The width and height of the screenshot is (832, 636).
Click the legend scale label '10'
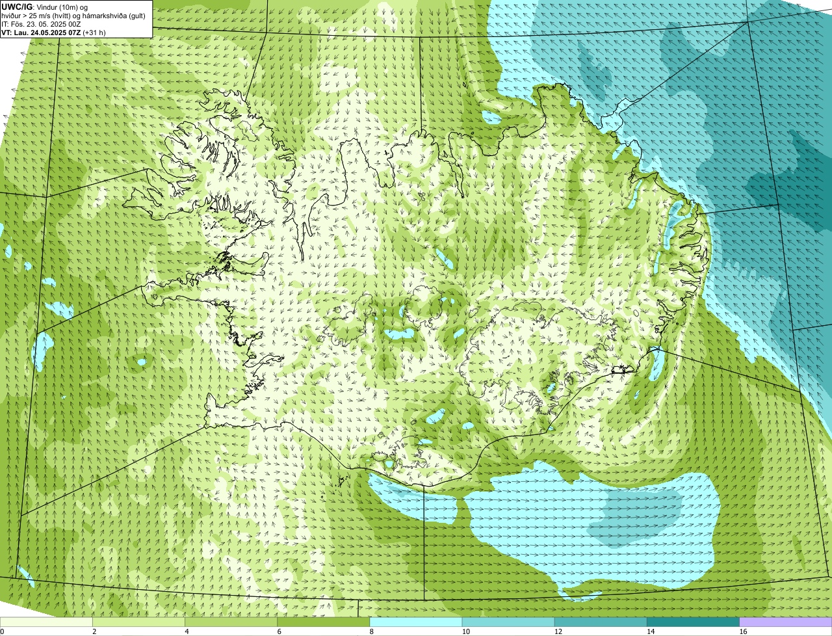(465, 631)
